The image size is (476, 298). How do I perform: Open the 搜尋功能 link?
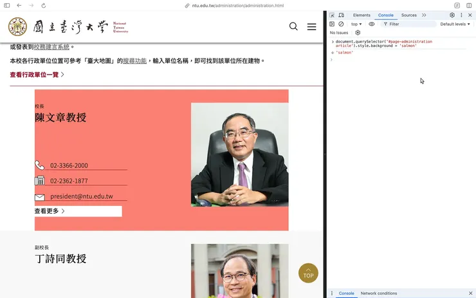(135, 61)
